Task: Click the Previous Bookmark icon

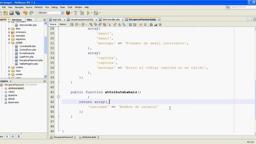Action: [115, 24]
